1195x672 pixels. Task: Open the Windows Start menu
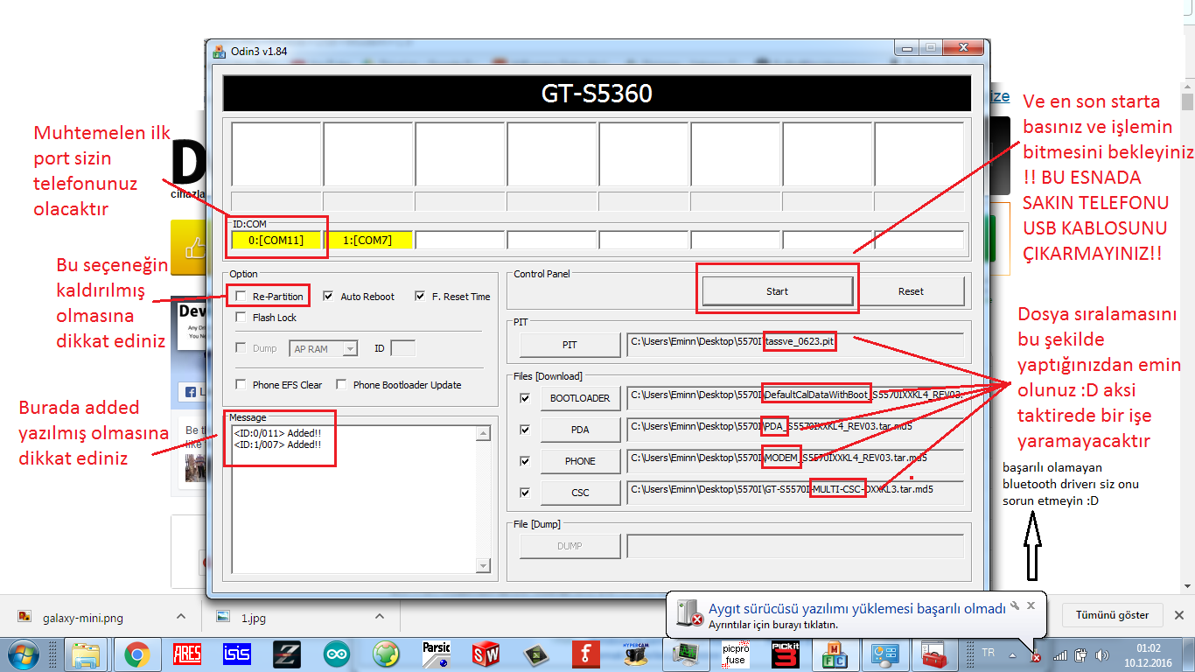23,654
